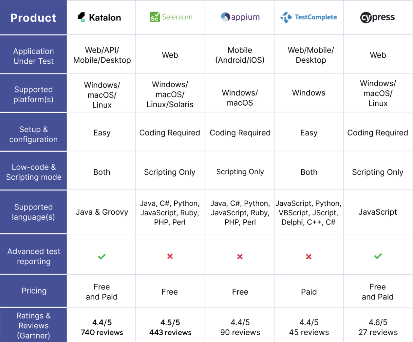Click the Cypress logo
This screenshot has width=413, height=342.
[x=377, y=17]
